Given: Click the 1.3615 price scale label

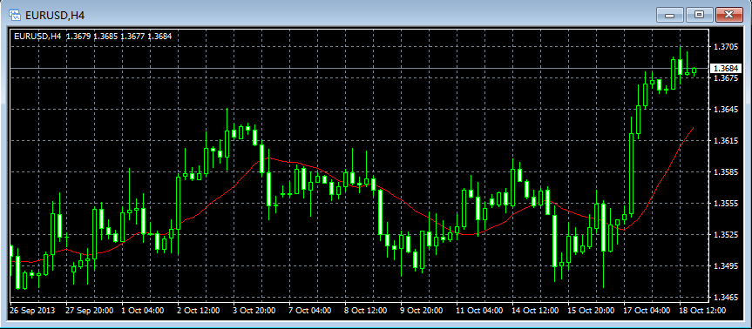Looking at the screenshot, I should pos(726,141).
